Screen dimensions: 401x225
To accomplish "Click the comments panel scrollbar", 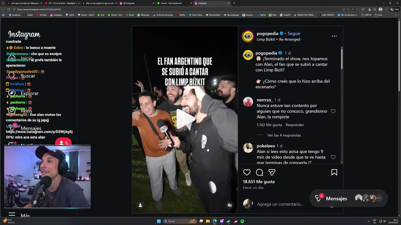I will pos(342,59).
